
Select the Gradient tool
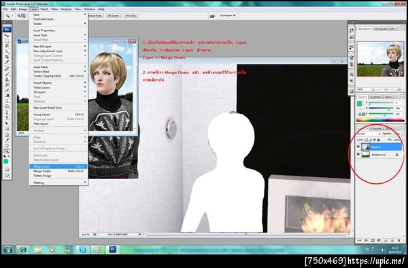click(x=7, y=96)
